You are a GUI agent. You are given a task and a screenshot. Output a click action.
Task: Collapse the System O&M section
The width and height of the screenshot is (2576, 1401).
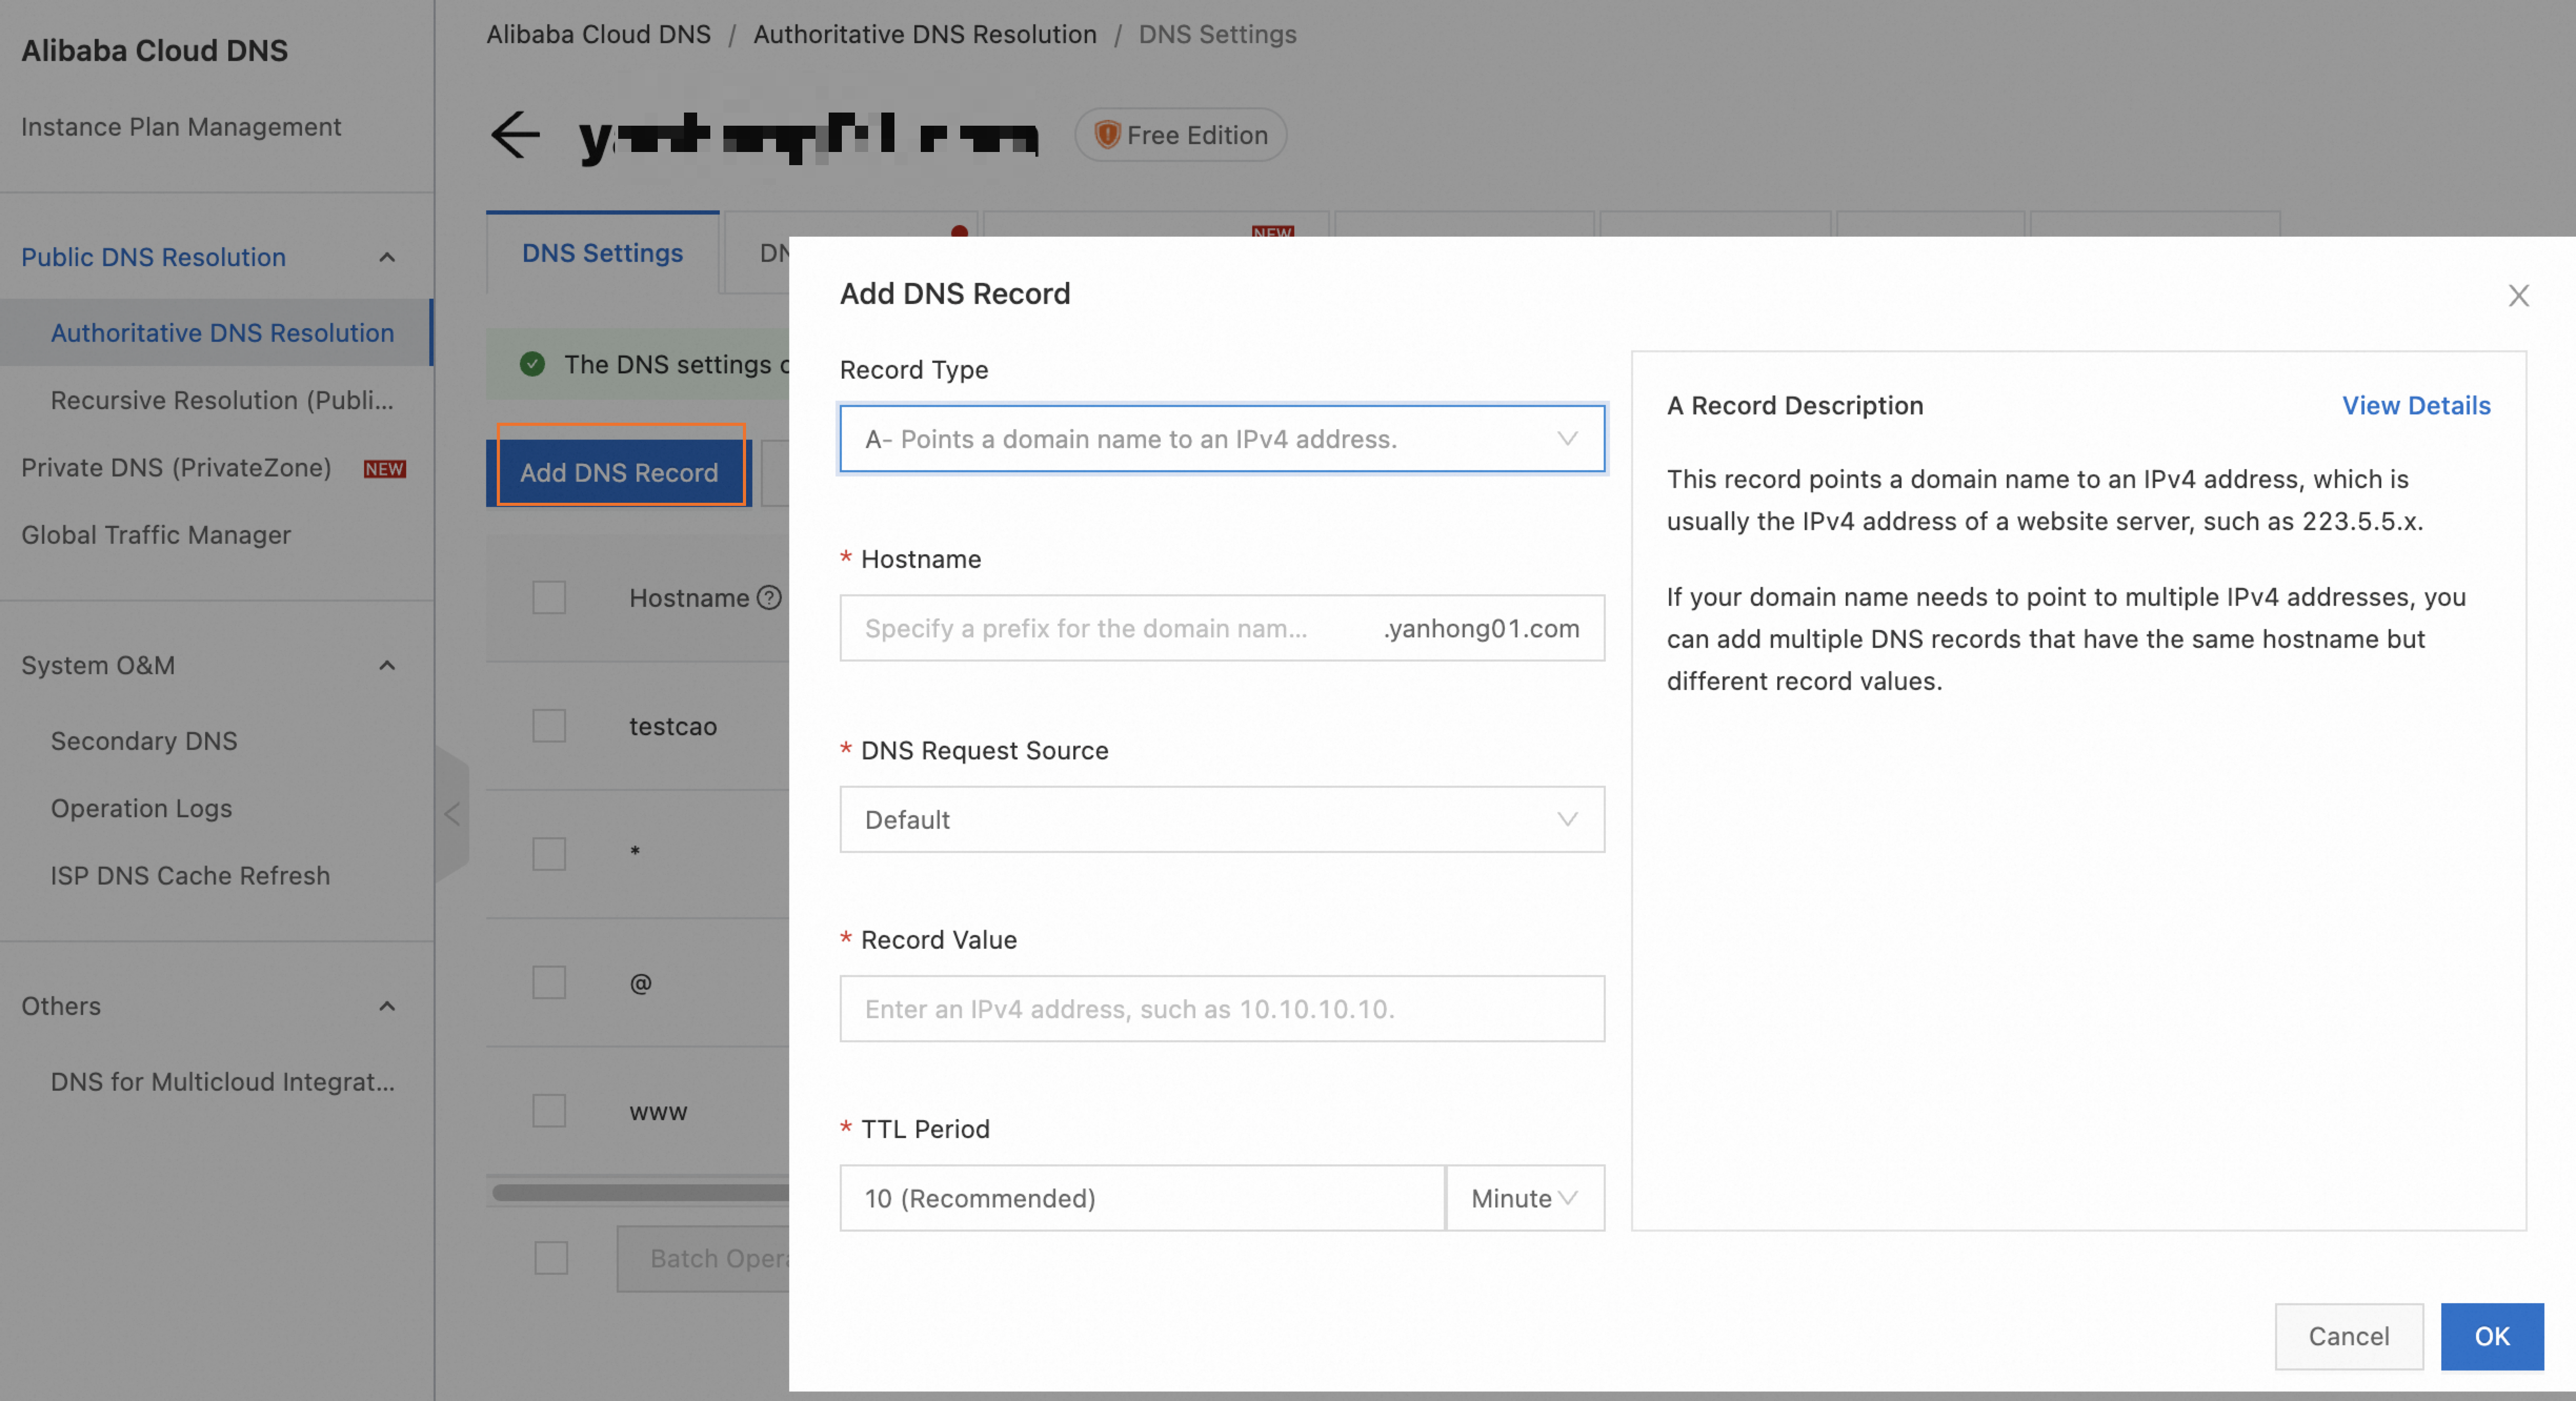(x=387, y=665)
